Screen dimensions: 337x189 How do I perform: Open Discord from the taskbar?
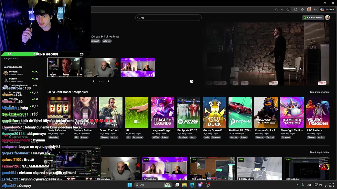(200, 185)
